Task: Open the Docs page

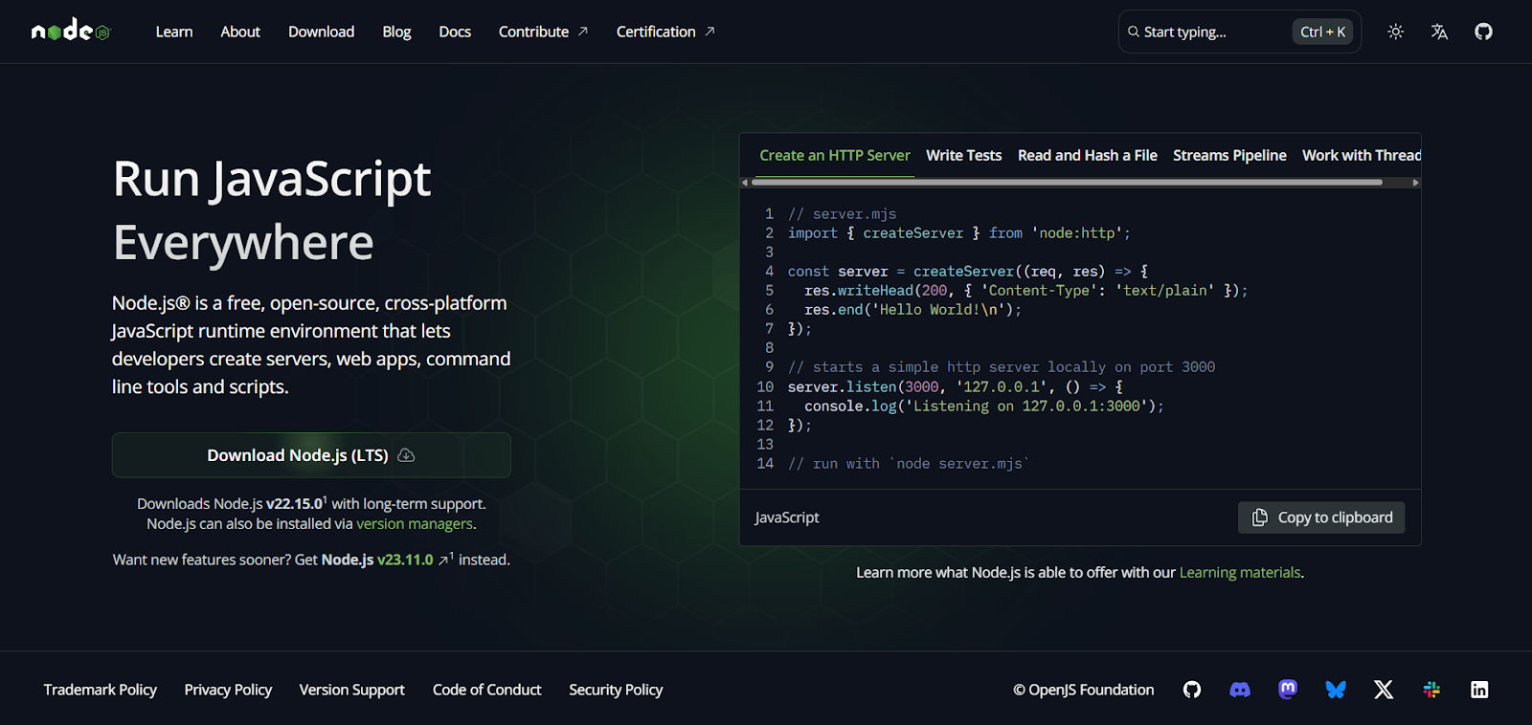Action: [455, 32]
